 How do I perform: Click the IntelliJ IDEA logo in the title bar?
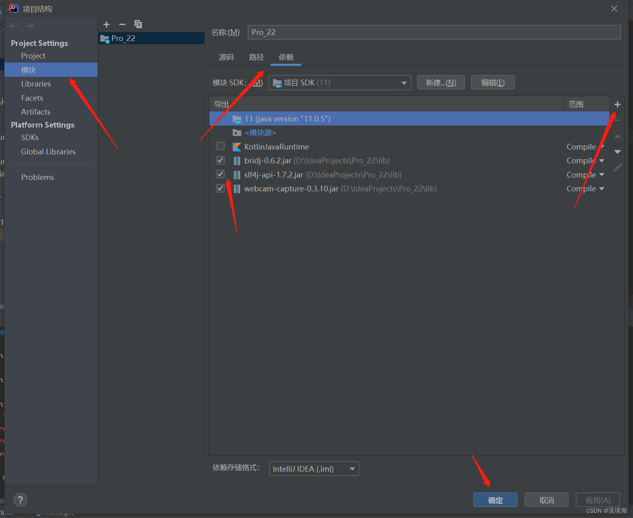tap(13, 8)
